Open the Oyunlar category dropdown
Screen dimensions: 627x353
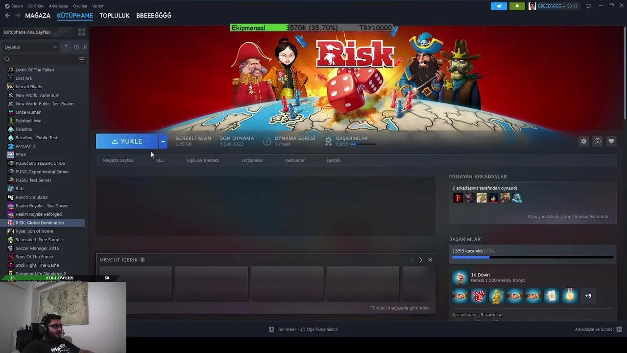click(30, 47)
